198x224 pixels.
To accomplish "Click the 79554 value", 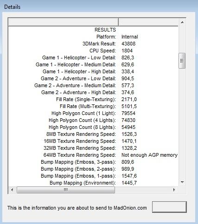I will click(x=128, y=113).
